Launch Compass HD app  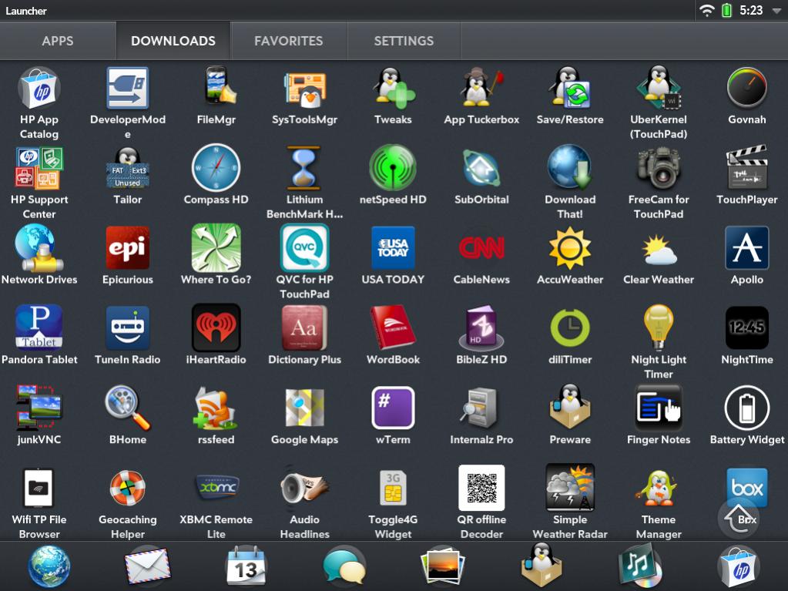(216, 168)
